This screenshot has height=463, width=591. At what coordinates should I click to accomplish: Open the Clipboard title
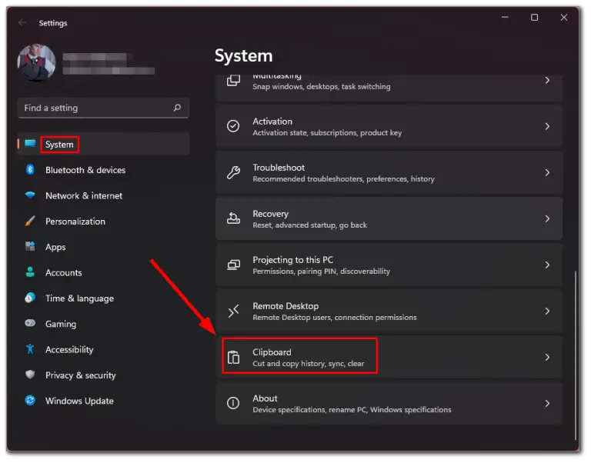pos(272,352)
